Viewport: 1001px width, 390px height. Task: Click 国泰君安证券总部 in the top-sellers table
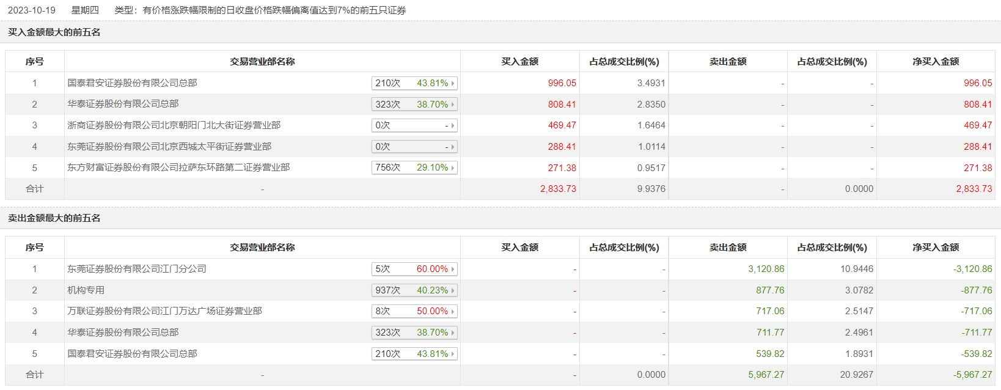[x=132, y=354]
